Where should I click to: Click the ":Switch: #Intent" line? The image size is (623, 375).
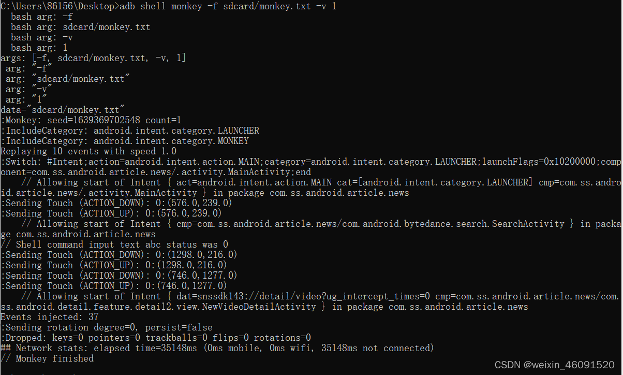[310, 162]
